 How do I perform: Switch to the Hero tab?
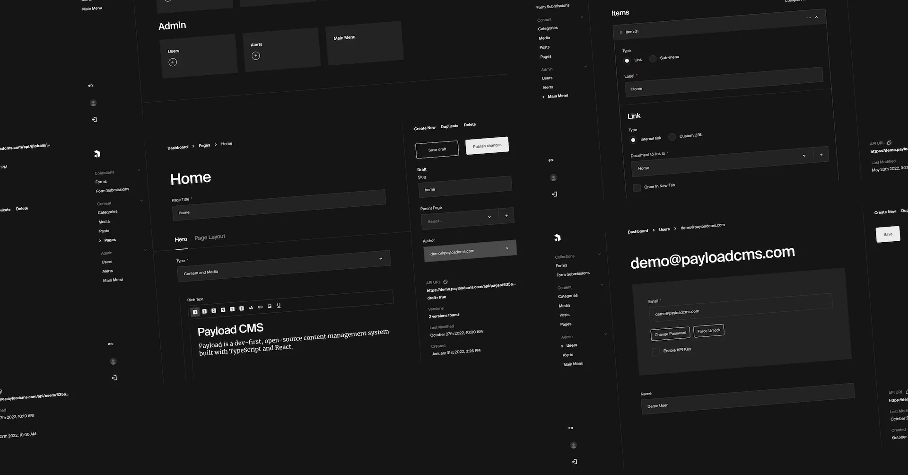click(181, 239)
